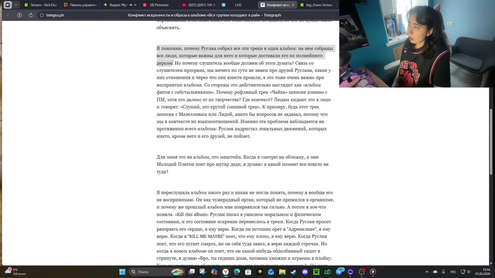Open the Windows Start menu
This screenshot has height=278, width=495.
(x=122, y=272)
